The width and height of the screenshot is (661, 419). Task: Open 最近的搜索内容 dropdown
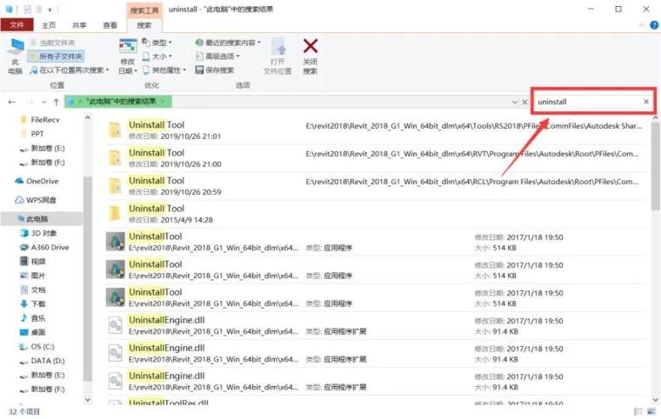click(228, 43)
